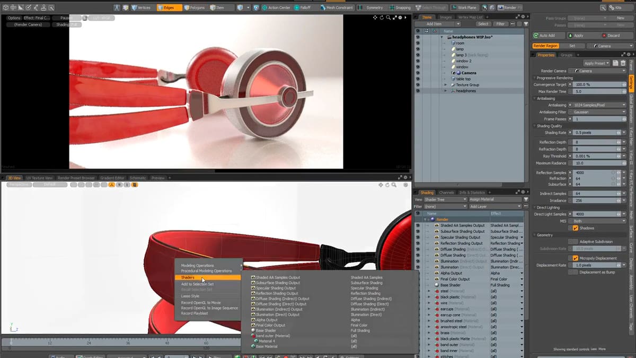Screen dimensions: 636x358
Task: Open the Apply Preset dropdown
Action: (597, 63)
